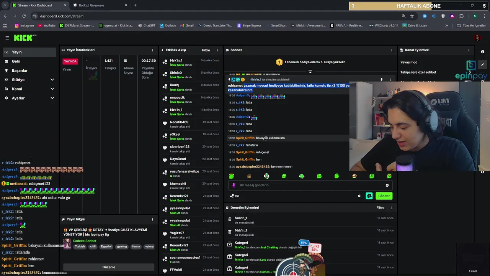The width and height of the screenshot is (490, 276).
Task: Open Filtre in Denetim Eylemleri panel
Action: 380,208
